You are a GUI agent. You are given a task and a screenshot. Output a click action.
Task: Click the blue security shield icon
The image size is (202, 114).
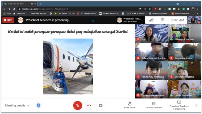coord(38,105)
